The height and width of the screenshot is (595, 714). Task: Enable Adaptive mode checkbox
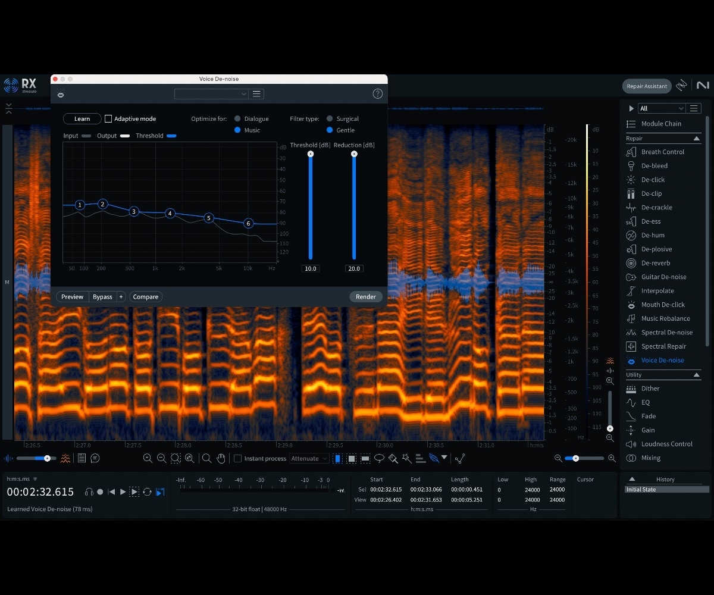click(x=108, y=119)
